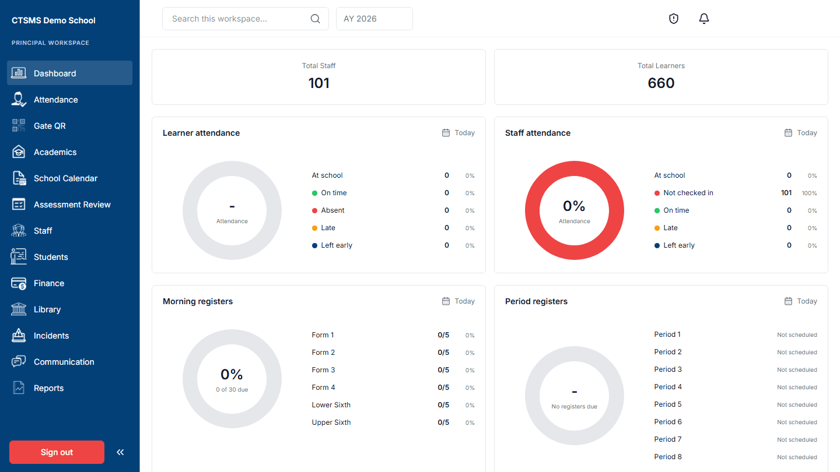This screenshot has height=472, width=840.
Task: Click the Left early legend in Staff attendance
Action: coord(674,245)
